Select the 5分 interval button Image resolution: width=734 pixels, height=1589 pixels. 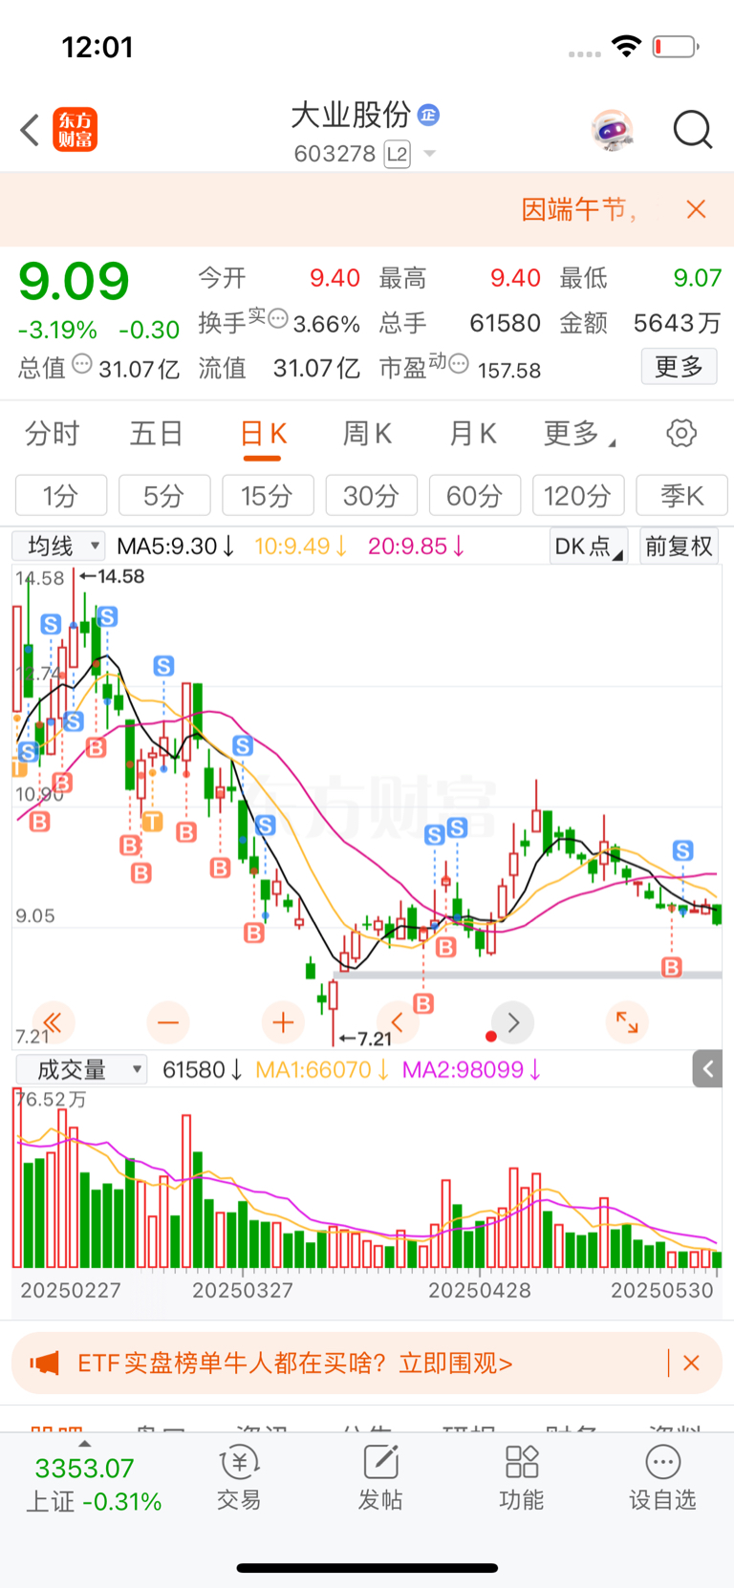[163, 496]
